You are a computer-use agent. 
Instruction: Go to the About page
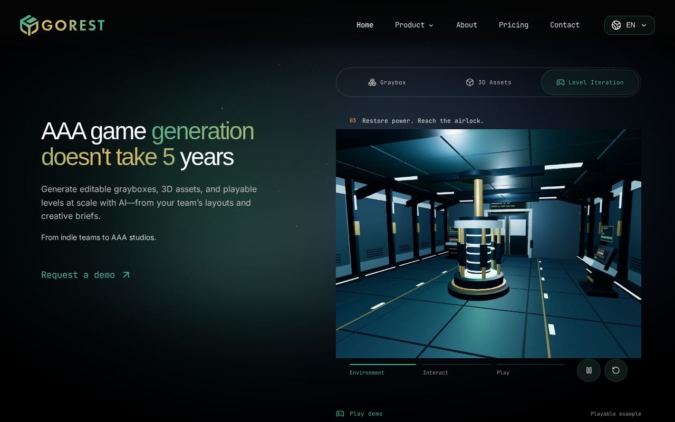[x=467, y=25]
